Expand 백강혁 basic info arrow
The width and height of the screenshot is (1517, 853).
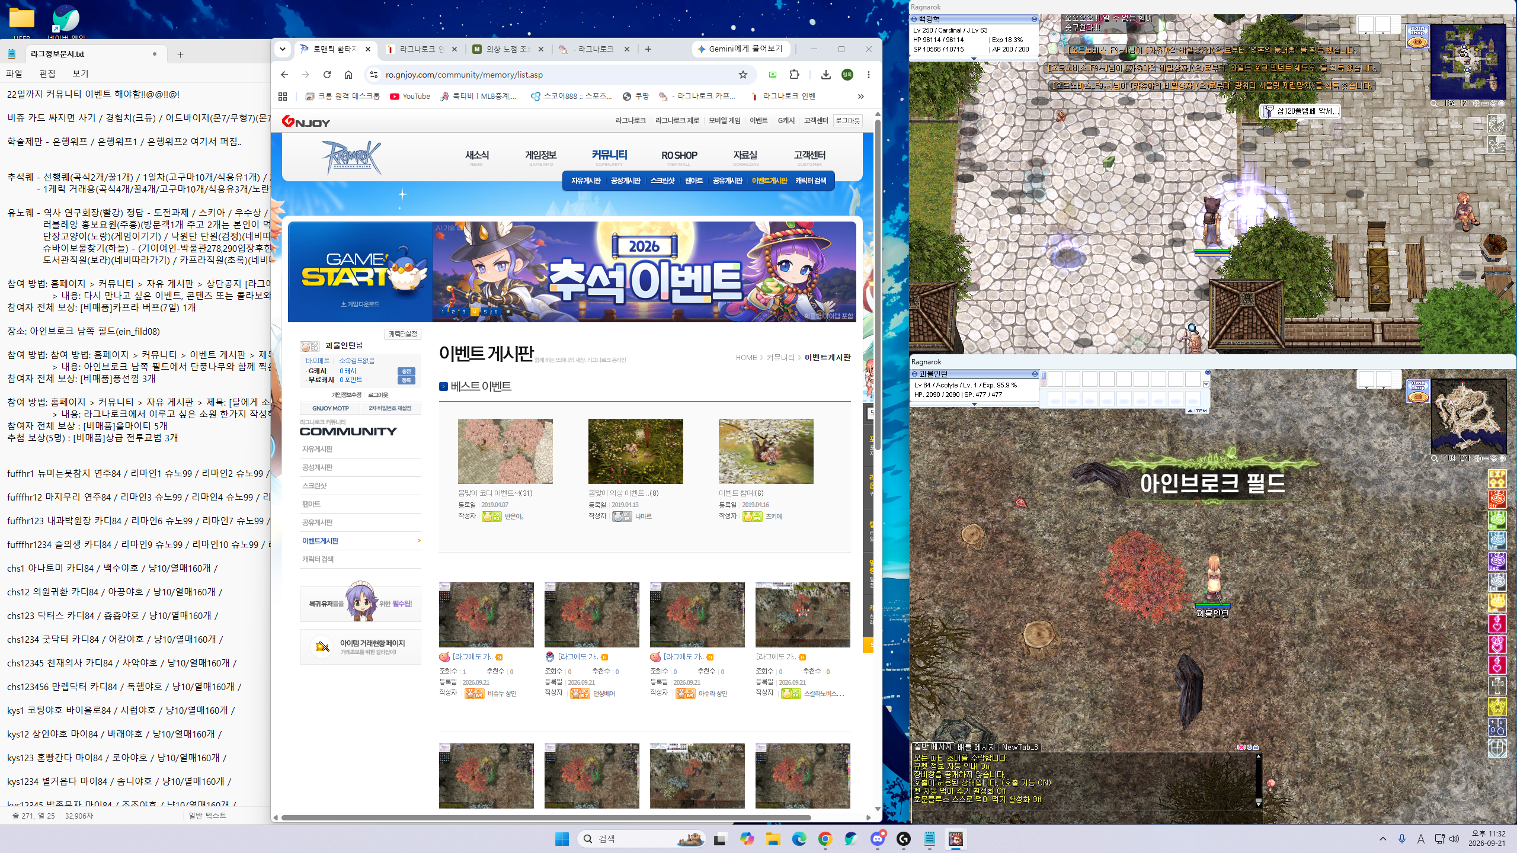[974, 59]
